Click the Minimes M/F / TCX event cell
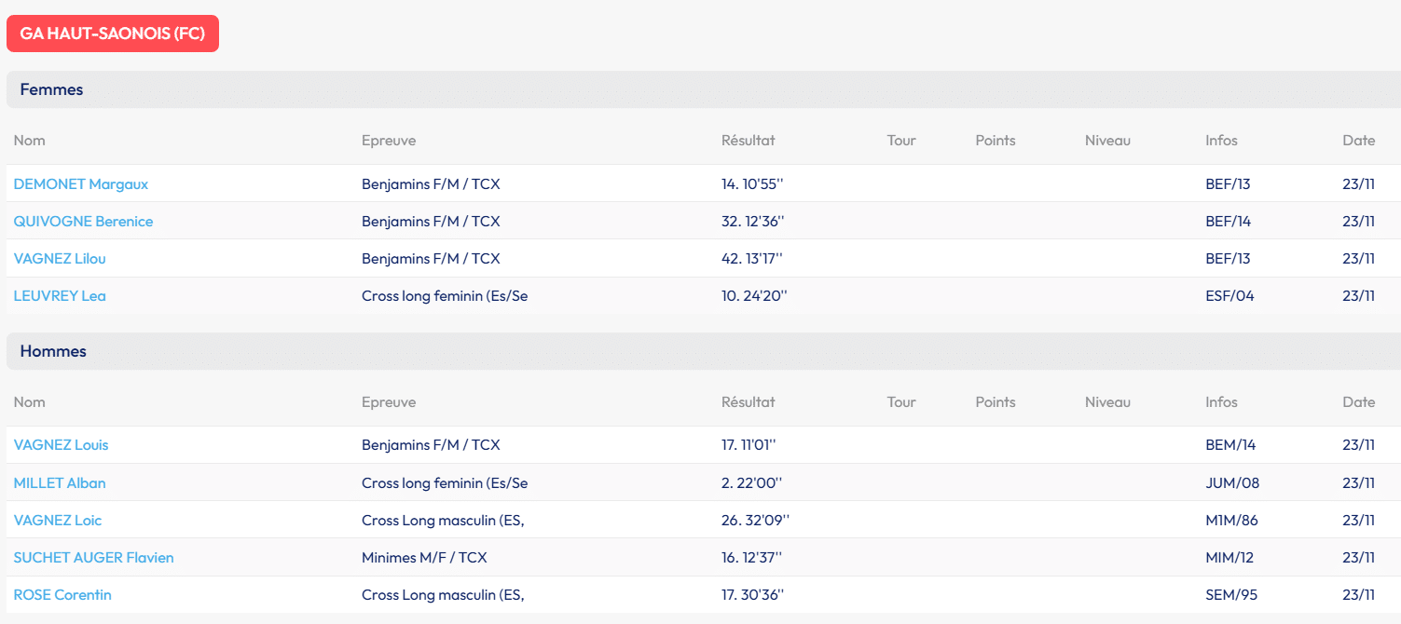 click(424, 558)
